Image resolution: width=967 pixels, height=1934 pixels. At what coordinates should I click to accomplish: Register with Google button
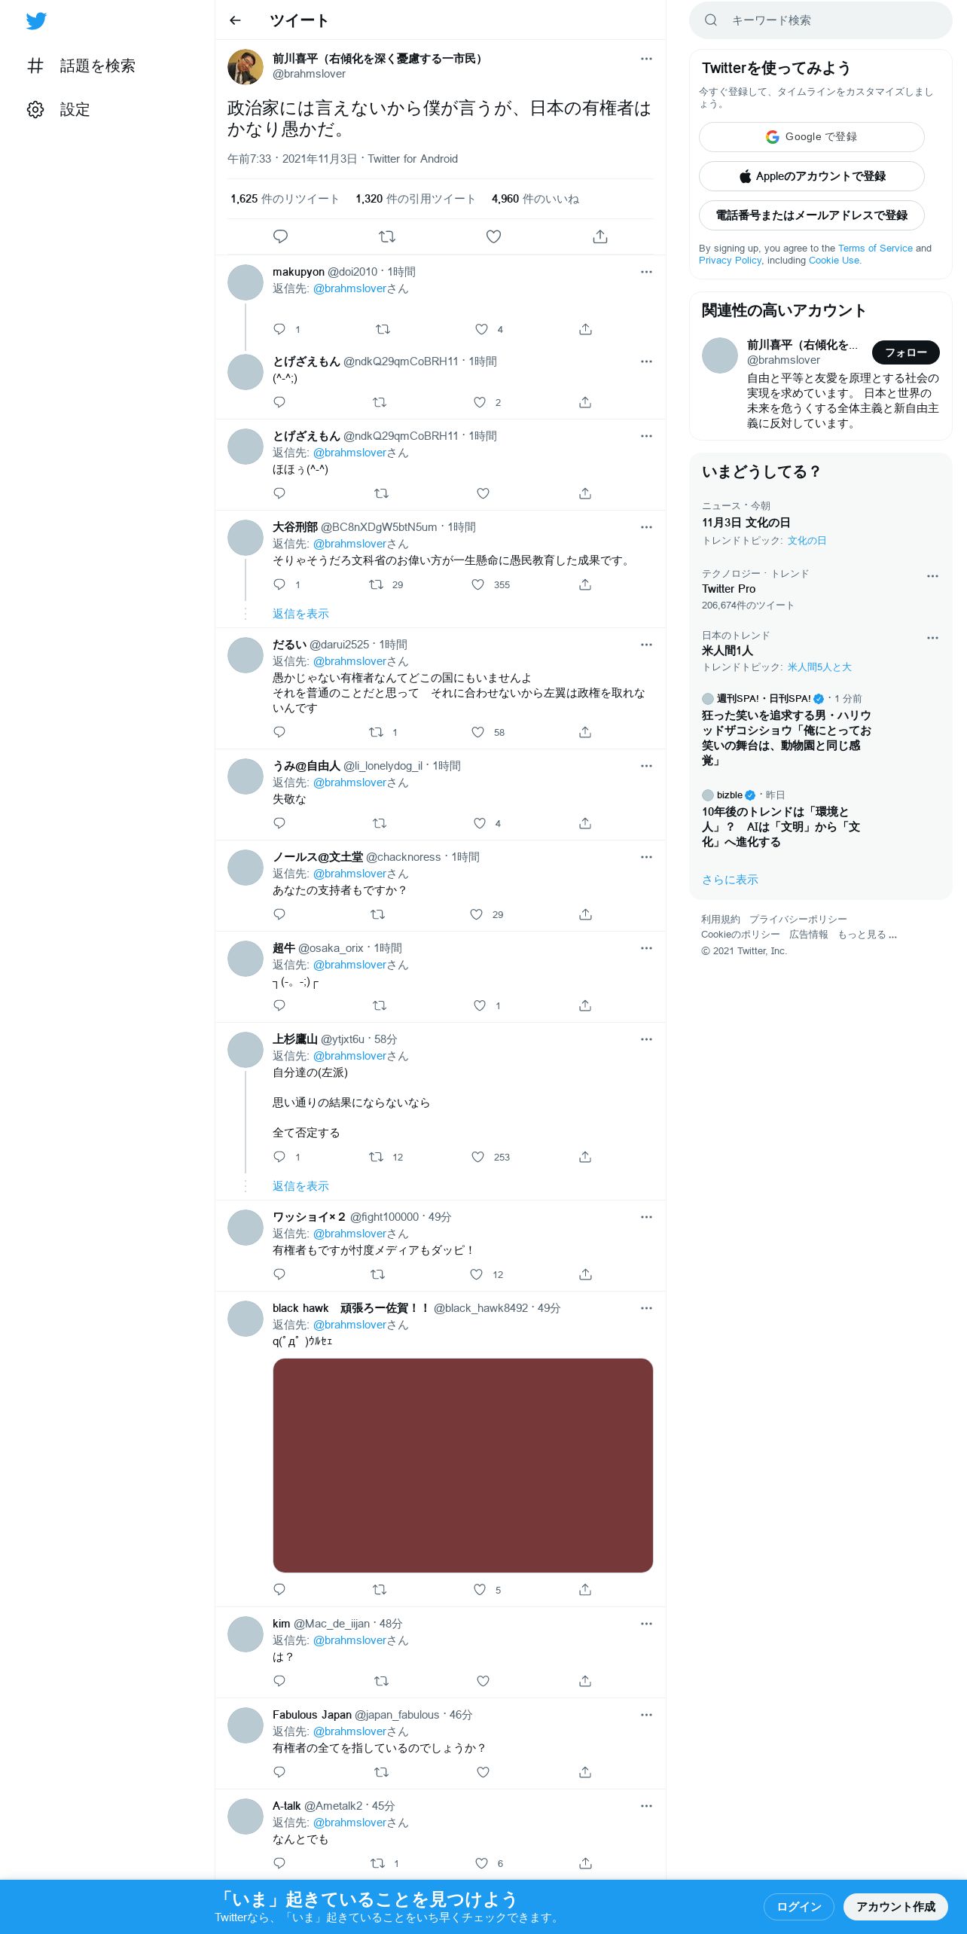pyautogui.click(x=811, y=137)
